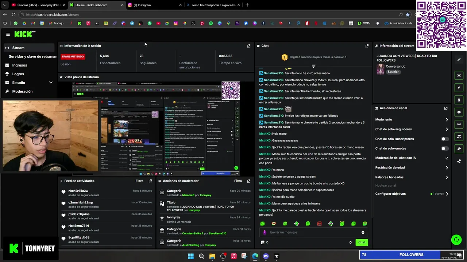Screen dimensions: 467x262
Task: Open the browser tab list dropdown
Action: [5, 5]
